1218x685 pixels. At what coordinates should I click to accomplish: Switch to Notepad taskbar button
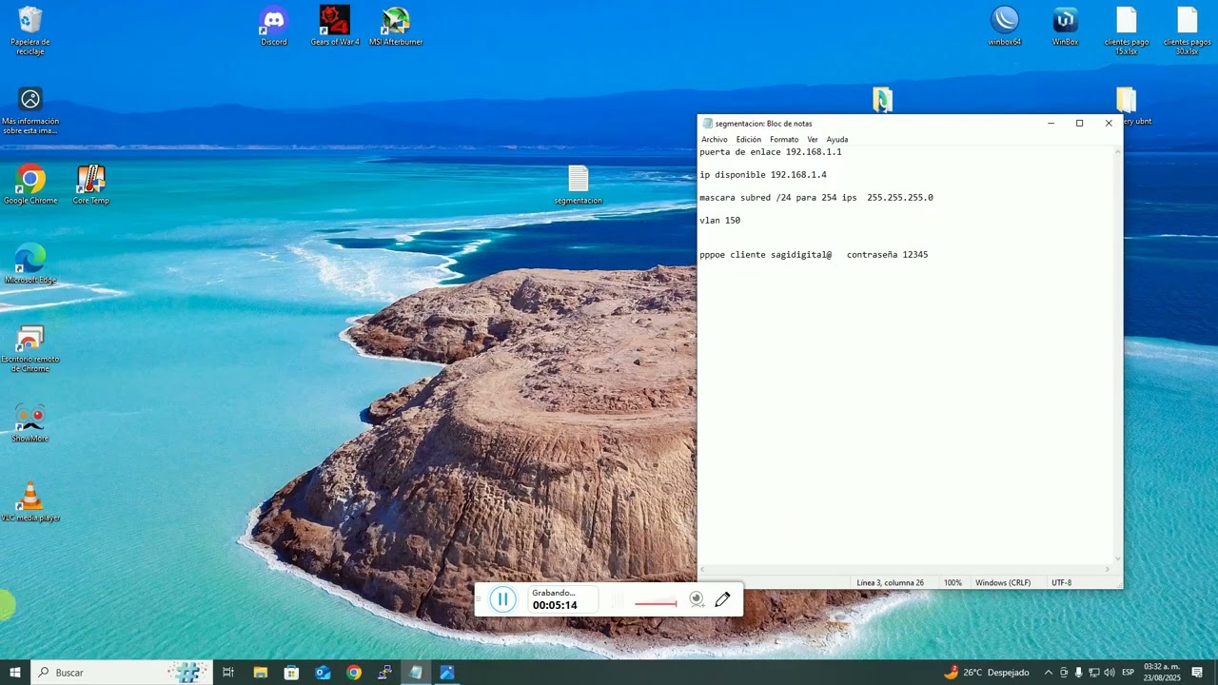[x=416, y=673]
